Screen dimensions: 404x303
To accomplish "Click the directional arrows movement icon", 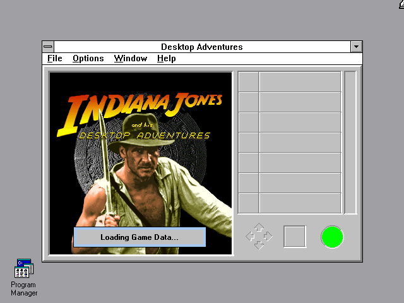I will point(259,237).
